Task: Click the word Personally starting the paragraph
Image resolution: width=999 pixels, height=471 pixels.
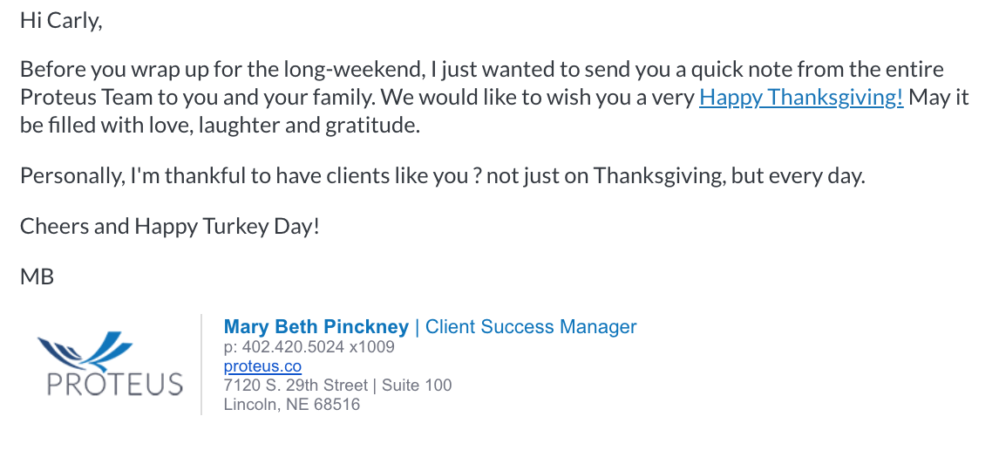Action: (x=72, y=176)
